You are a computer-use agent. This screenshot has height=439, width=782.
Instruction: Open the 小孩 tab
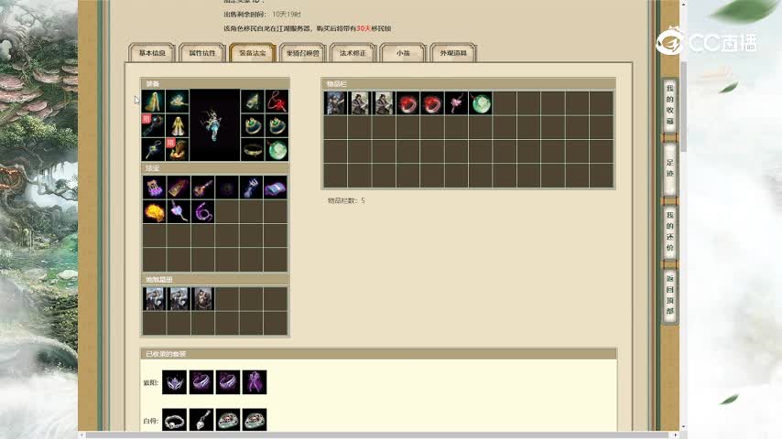point(403,53)
